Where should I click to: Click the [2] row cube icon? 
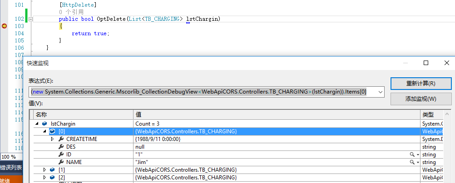pyautogui.click(x=52, y=177)
